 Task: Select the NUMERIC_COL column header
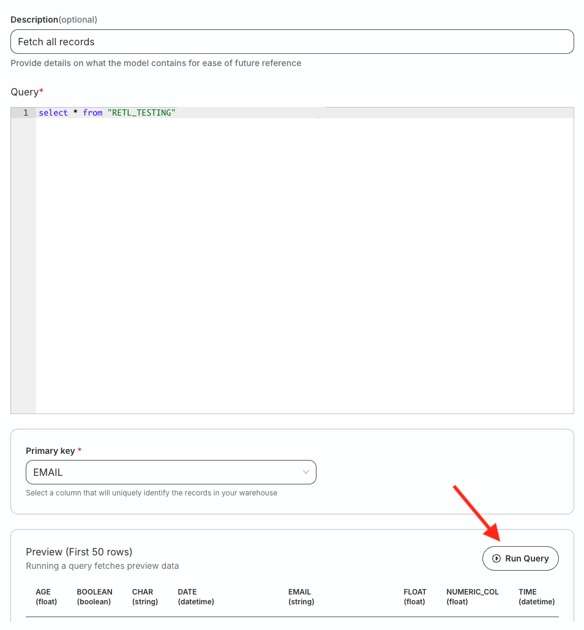(472, 596)
